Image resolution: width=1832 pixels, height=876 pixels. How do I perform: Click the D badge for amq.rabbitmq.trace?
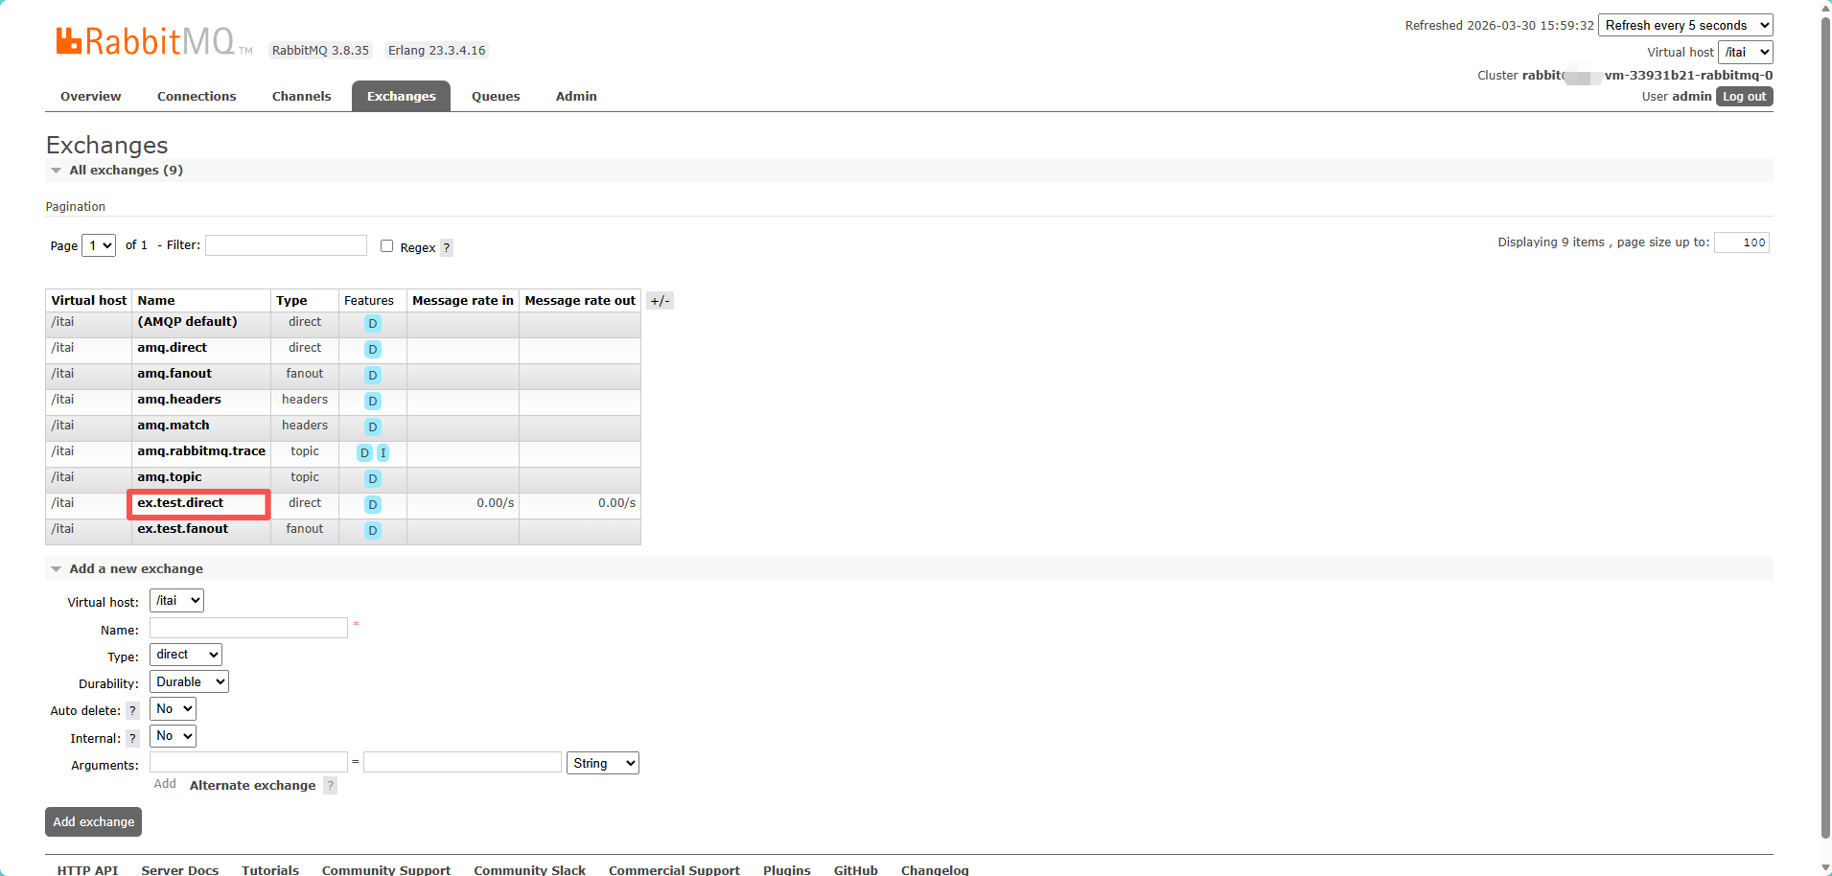(364, 452)
